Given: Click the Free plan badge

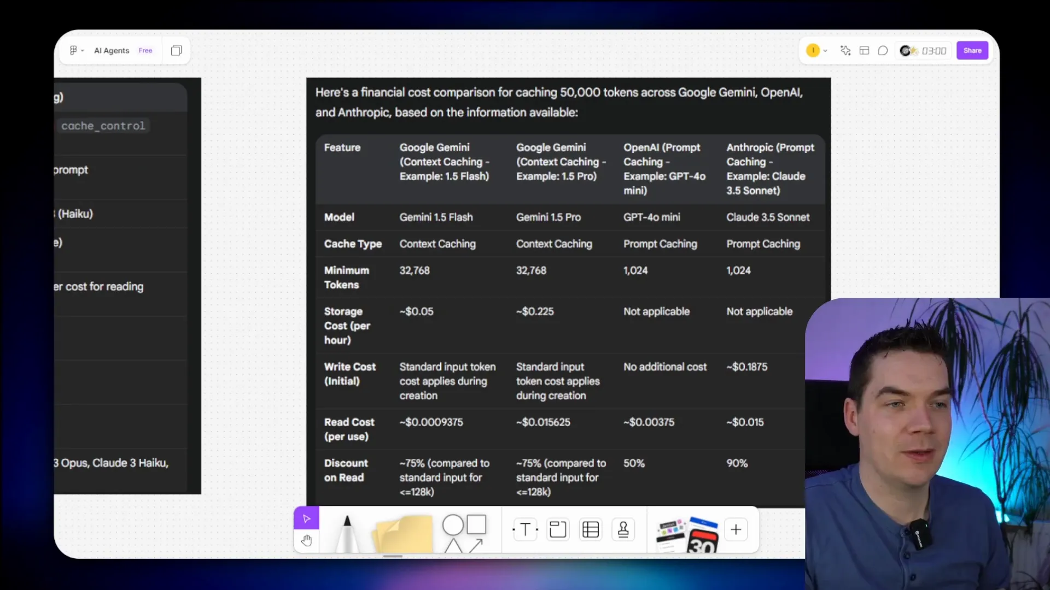Looking at the screenshot, I should click(x=145, y=50).
